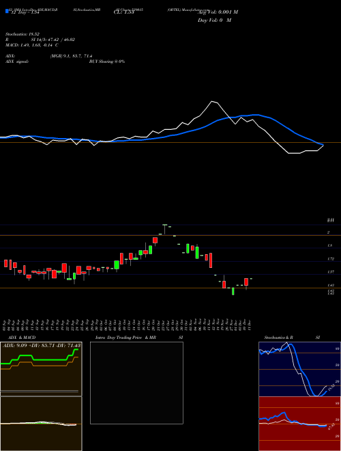Click the red RSI chart panel
The height and width of the screenshot is (451, 341).
pyautogui.click(x=299, y=424)
